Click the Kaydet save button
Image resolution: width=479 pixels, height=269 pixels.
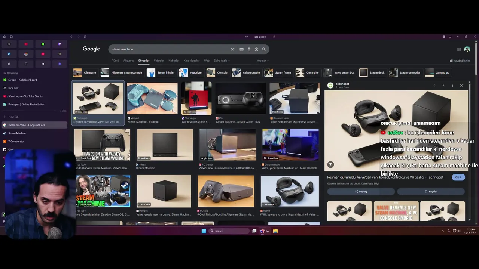tap(431, 191)
